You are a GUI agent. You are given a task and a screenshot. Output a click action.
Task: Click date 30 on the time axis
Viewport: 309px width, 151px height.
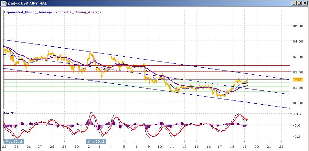click(x=77, y=147)
